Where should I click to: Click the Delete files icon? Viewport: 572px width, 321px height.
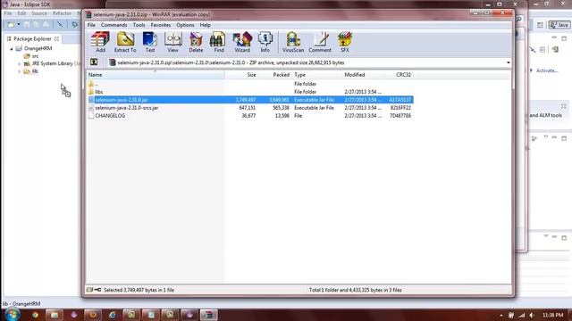point(196,42)
